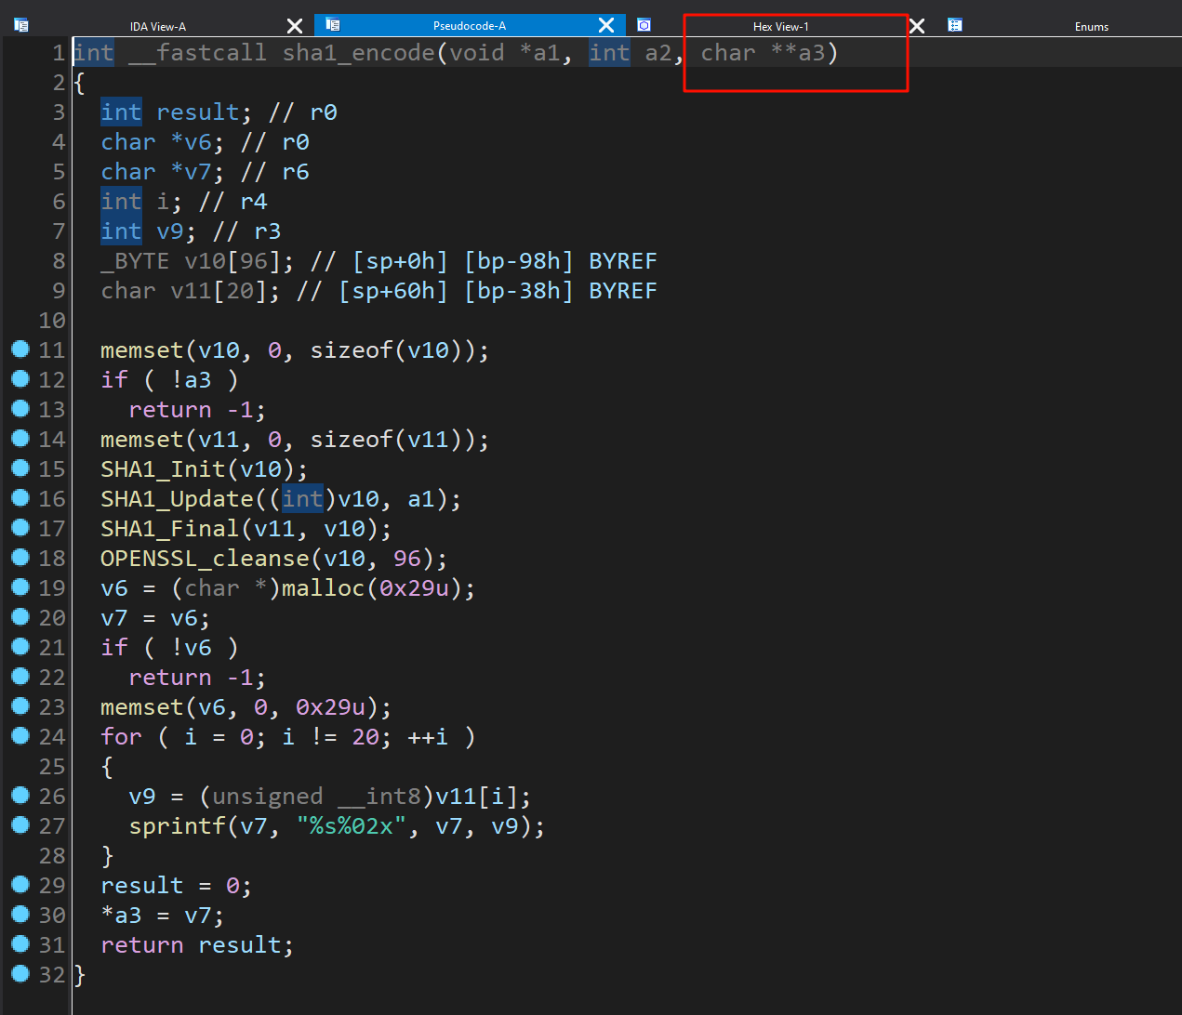Select the OPENSSL_cleanse function call

205,558
